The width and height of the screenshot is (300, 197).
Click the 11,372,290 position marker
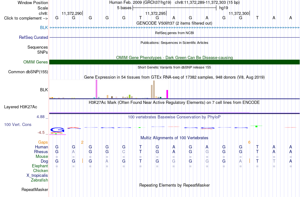(x=72, y=13)
